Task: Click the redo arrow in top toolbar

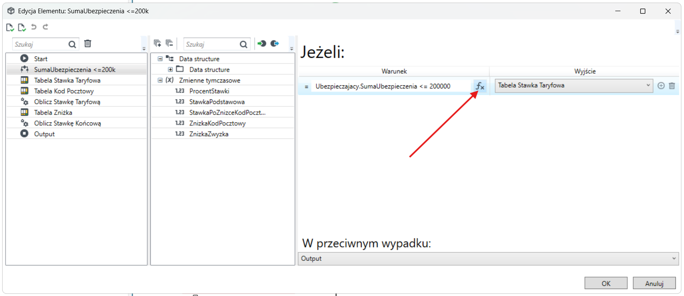Action: click(x=46, y=27)
